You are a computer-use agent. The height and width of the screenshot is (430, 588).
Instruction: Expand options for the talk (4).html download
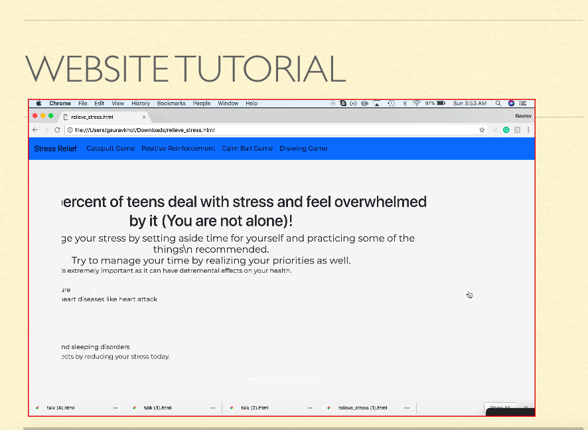pos(116,407)
